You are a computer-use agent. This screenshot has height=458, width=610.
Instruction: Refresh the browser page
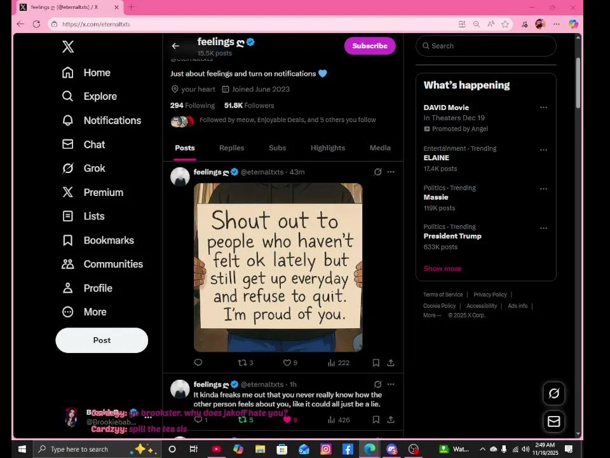(x=37, y=24)
